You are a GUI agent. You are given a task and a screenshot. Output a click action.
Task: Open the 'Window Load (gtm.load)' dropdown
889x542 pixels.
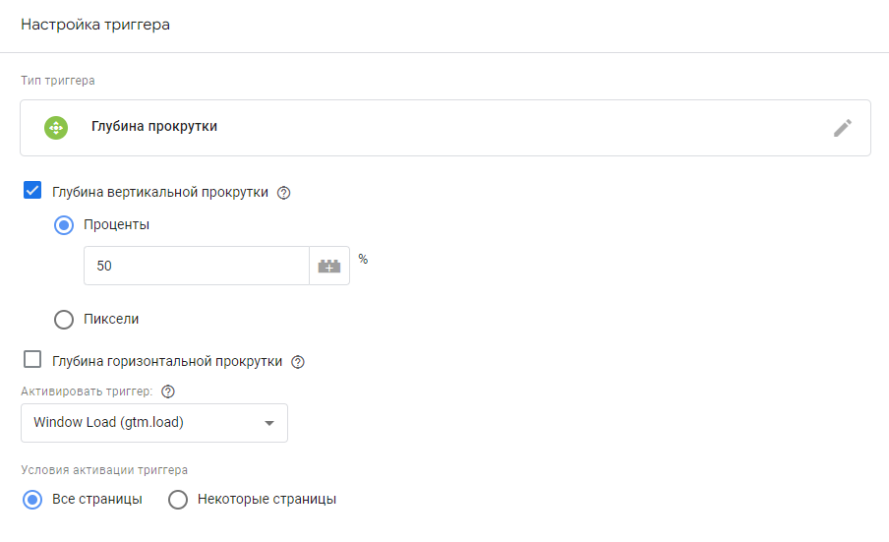pyautogui.click(x=154, y=423)
